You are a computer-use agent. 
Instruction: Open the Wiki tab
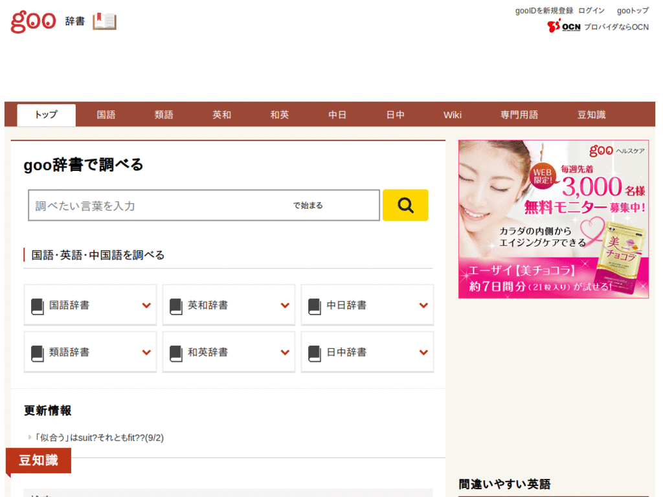pos(453,115)
